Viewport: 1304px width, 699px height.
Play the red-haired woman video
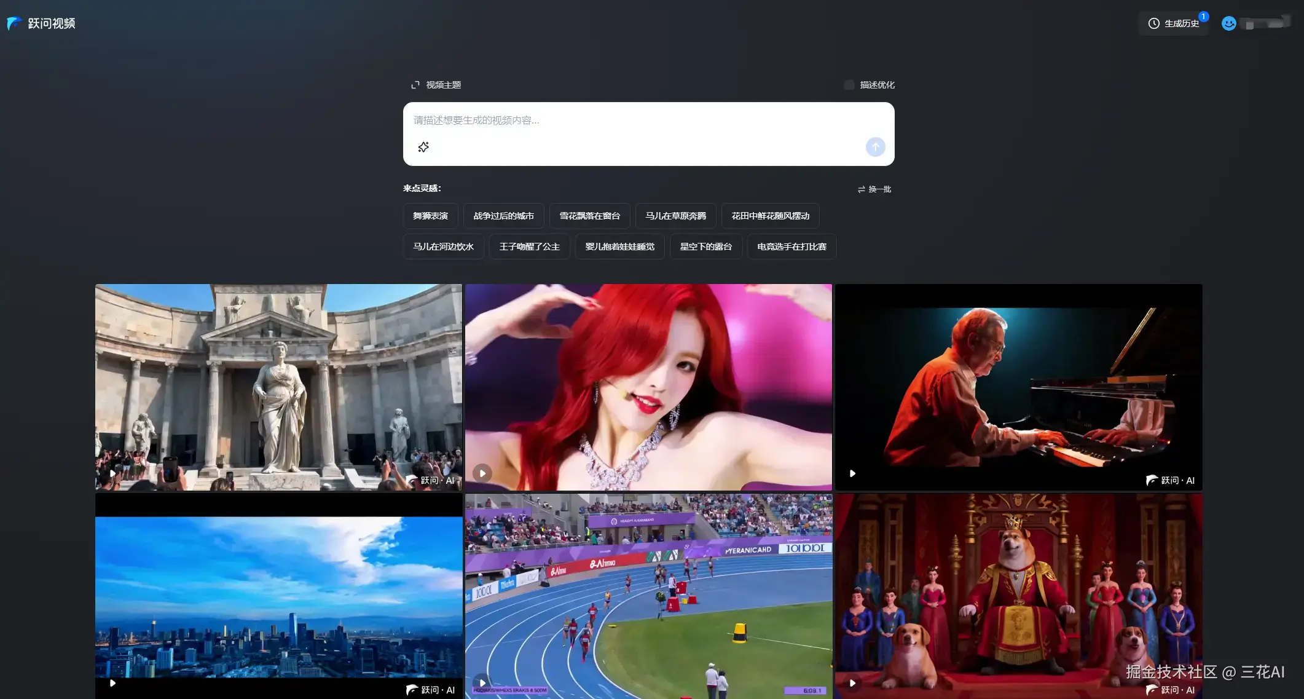click(482, 473)
